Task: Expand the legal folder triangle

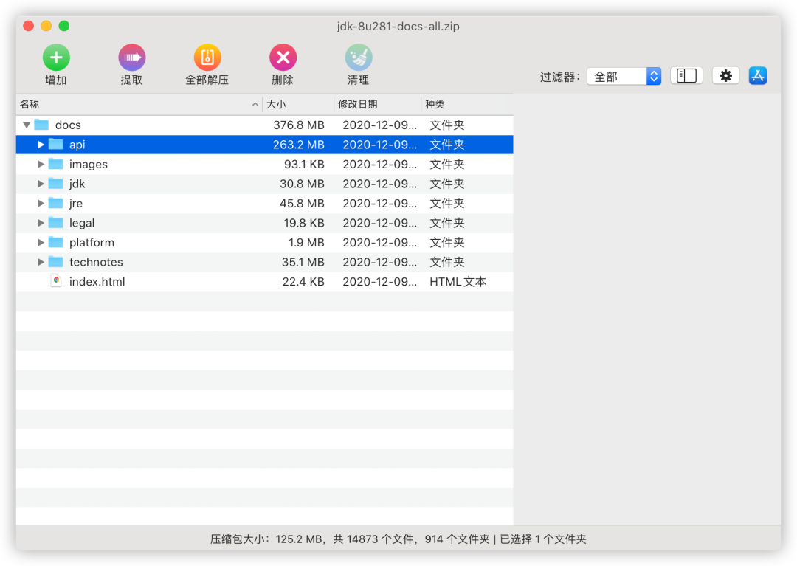Action: 41,223
